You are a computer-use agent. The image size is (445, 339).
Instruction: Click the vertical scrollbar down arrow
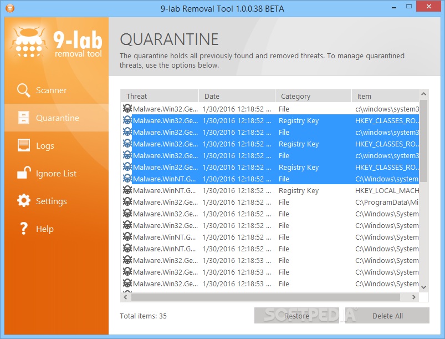[x=424, y=287]
